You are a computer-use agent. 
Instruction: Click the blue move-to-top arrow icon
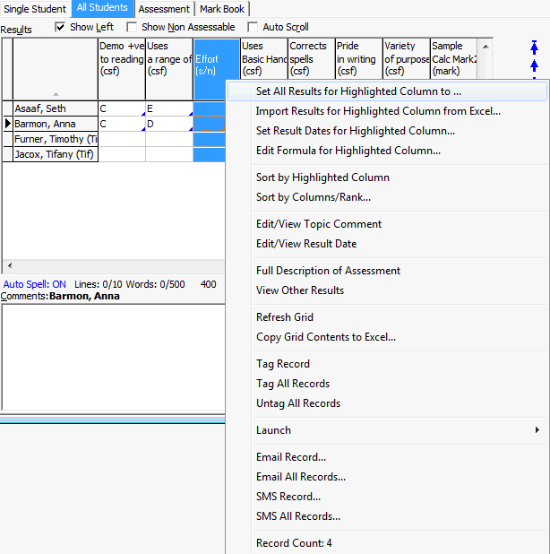click(534, 48)
